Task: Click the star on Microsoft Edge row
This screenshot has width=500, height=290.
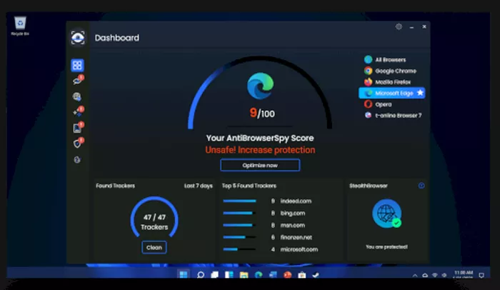Action: (420, 93)
